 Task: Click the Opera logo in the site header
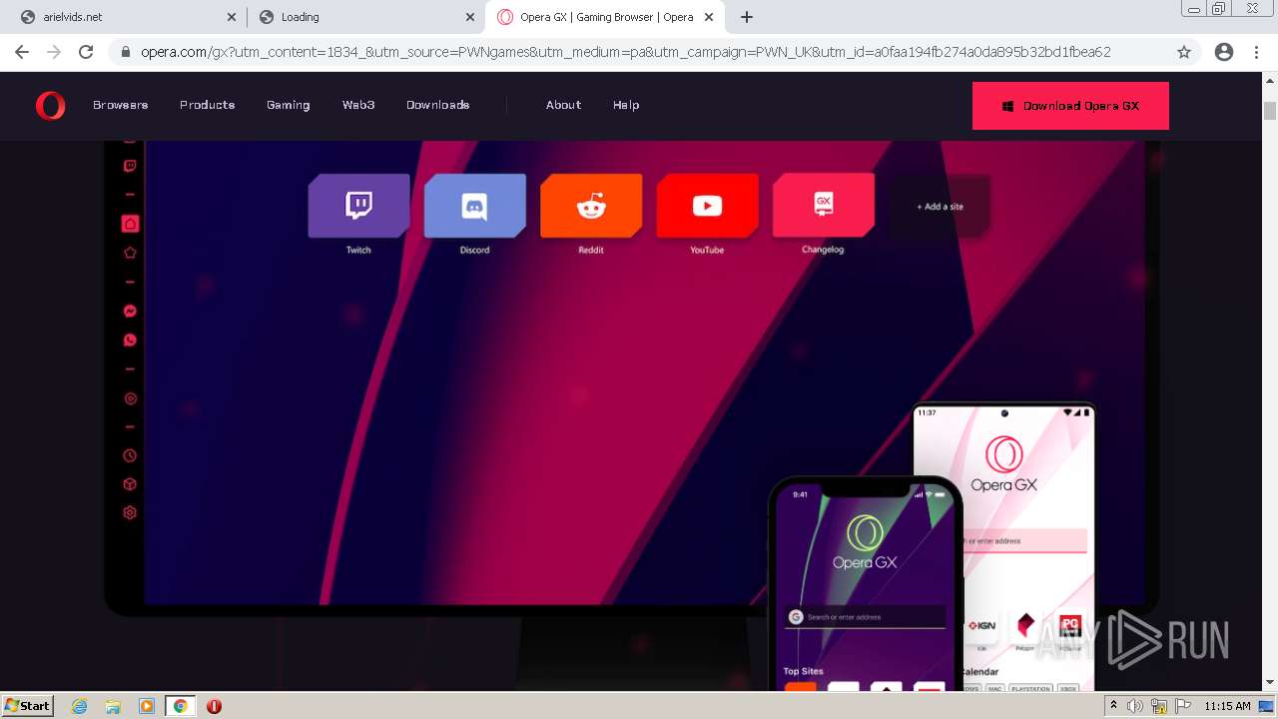tap(50, 105)
